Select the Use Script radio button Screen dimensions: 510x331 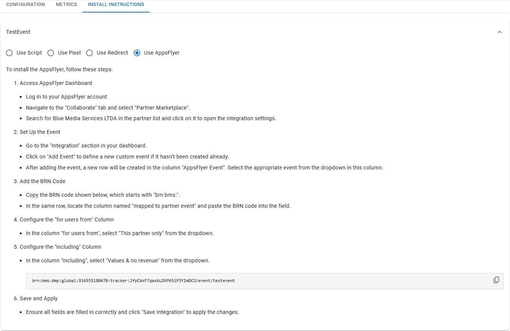[x=9, y=53]
